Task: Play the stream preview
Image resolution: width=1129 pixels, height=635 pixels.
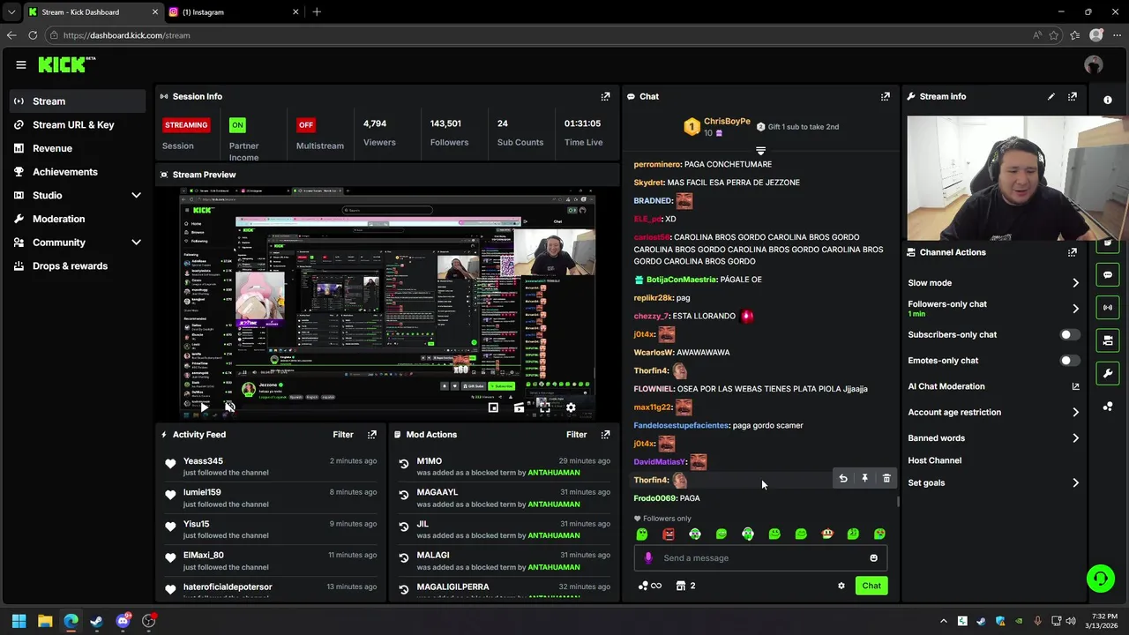Action: [204, 407]
